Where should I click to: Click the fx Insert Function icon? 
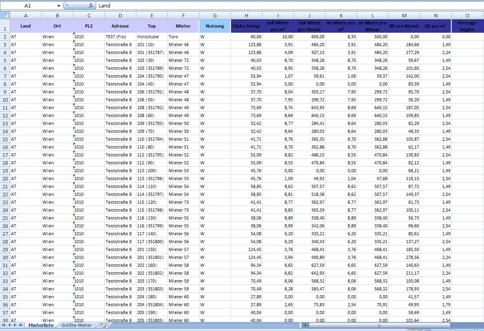[91, 6]
